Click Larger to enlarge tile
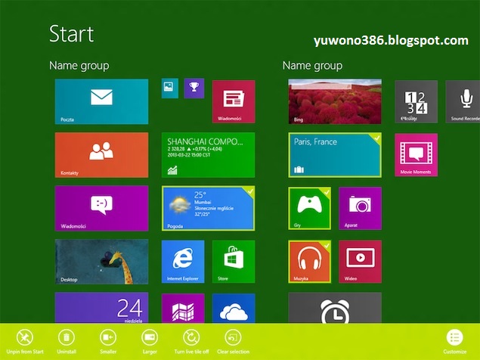Image resolution: width=480 pixels, height=360 pixels. click(x=150, y=342)
